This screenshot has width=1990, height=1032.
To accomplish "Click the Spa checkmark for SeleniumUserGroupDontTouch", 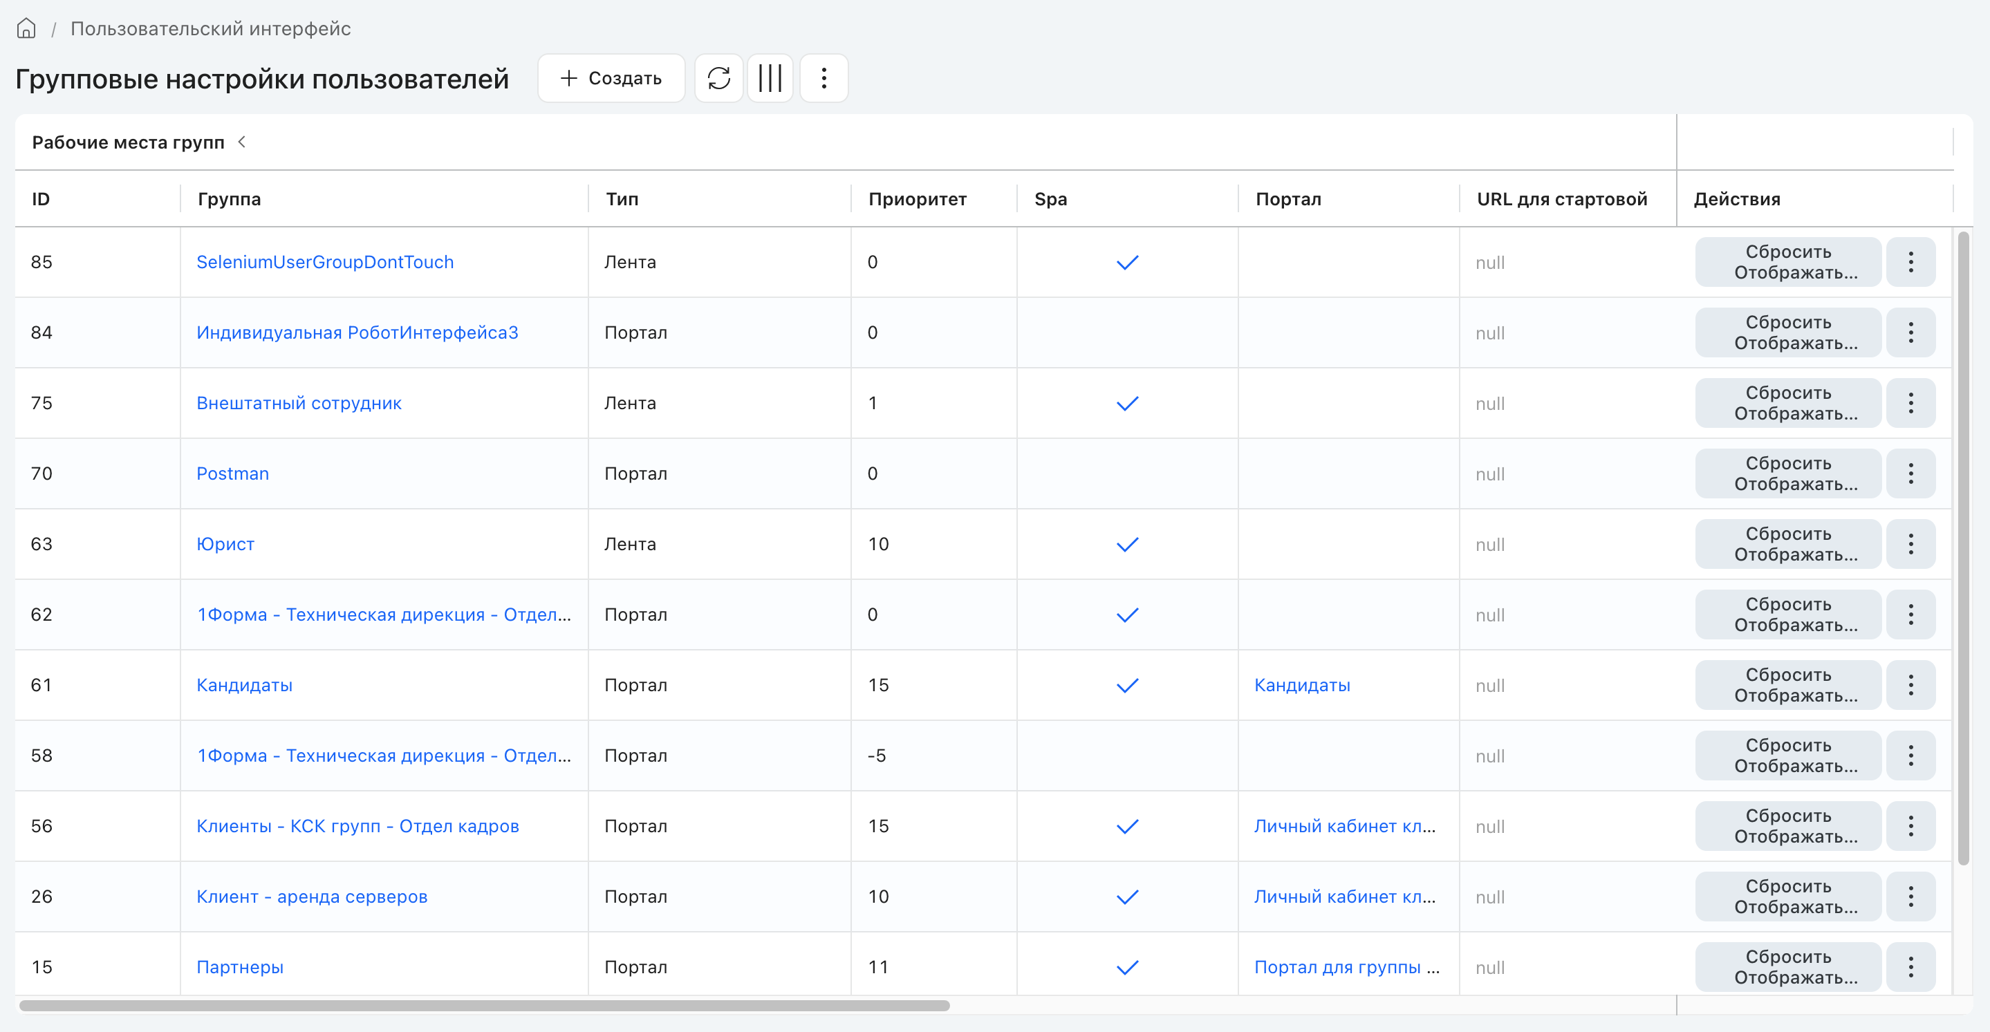I will (x=1127, y=263).
